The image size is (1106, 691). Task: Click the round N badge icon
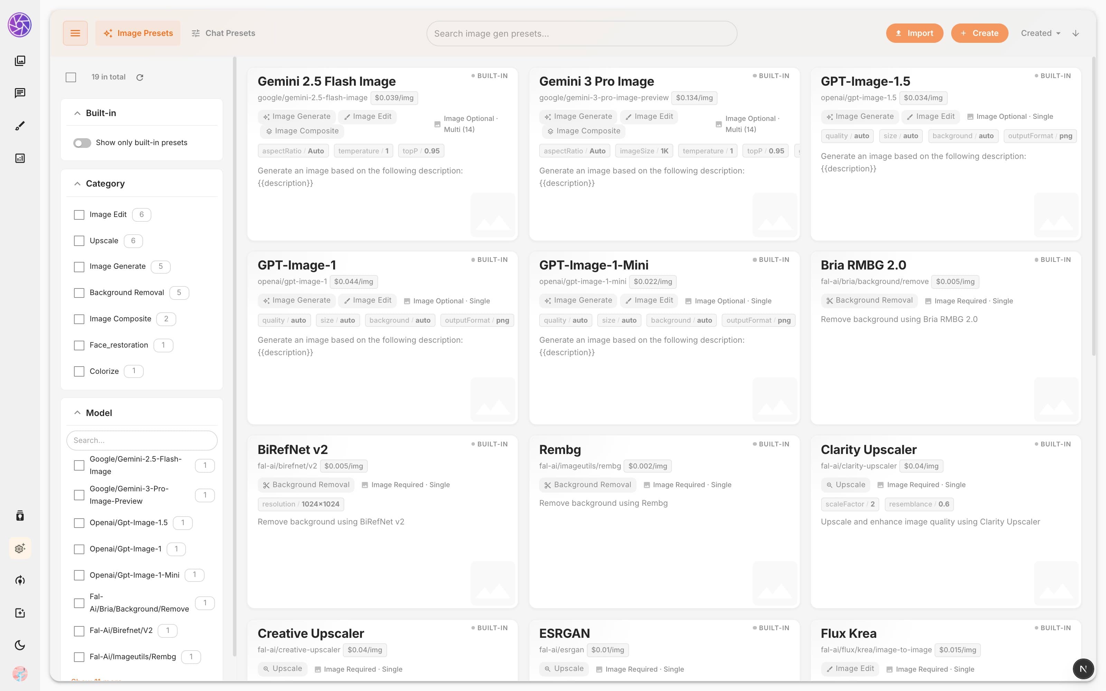pos(1083,669)
